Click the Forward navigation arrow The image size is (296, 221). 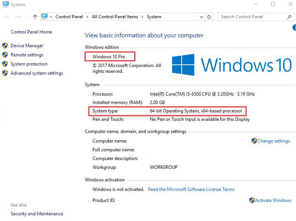[18, 17]
